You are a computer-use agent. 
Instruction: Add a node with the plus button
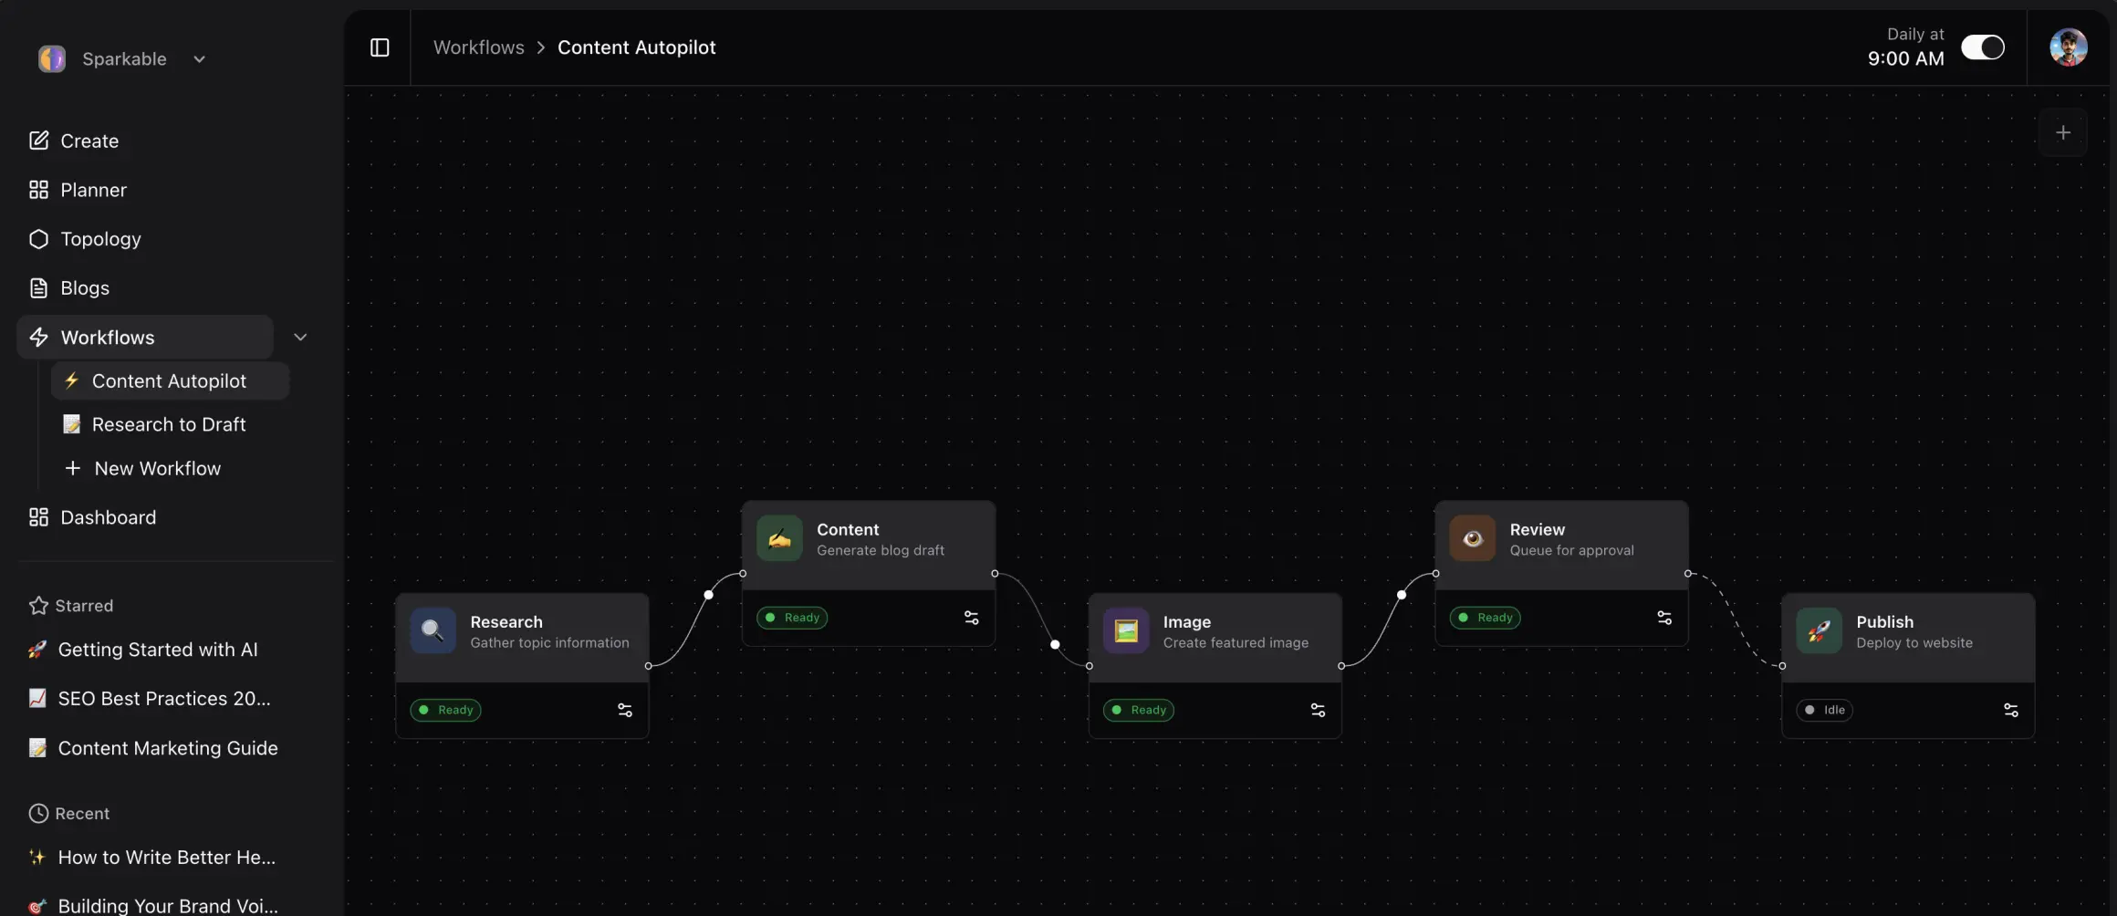(x=2063, y=132)
